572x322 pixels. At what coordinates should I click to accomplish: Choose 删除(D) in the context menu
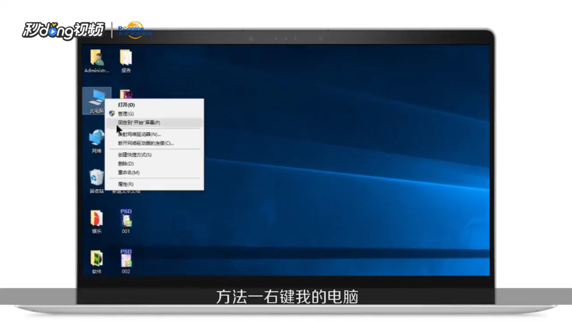(x=155, y=164)
